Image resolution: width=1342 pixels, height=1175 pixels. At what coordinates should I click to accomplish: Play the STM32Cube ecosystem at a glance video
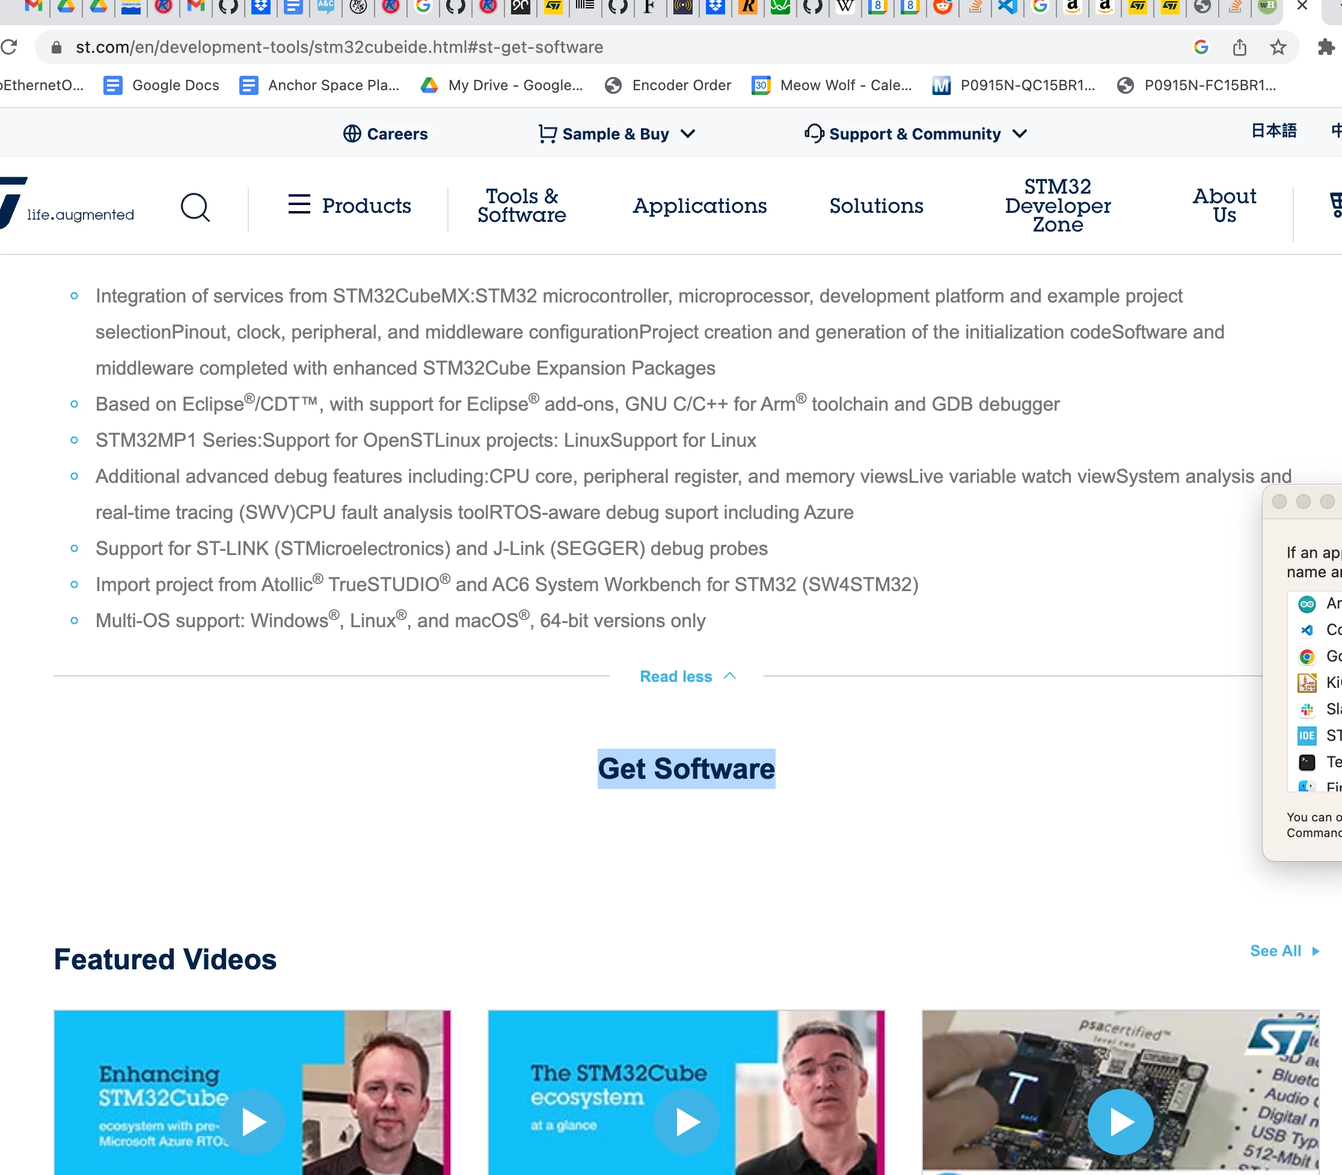pyautogui.click(x=687, y=1122)
